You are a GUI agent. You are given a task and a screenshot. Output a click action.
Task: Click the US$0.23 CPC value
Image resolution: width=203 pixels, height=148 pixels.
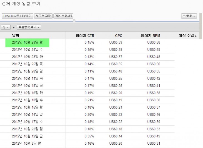(x=116, y=114)
